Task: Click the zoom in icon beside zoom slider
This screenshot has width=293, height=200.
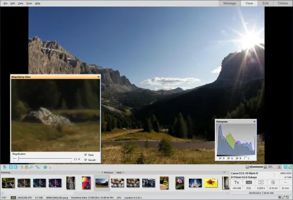Action: point(265,167)
